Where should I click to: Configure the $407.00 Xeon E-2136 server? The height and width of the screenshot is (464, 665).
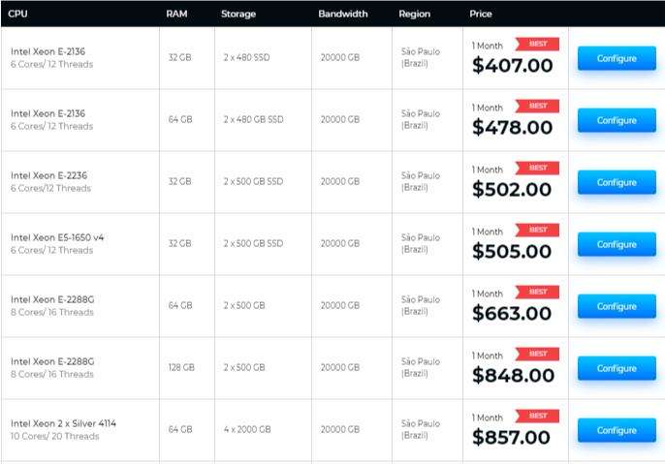coord(616,58)
